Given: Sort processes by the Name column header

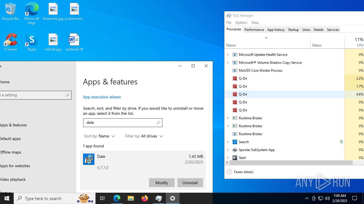Looking at the screenshot, I should (267, 42).
